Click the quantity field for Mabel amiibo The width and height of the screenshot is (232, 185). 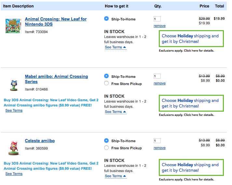157,76
